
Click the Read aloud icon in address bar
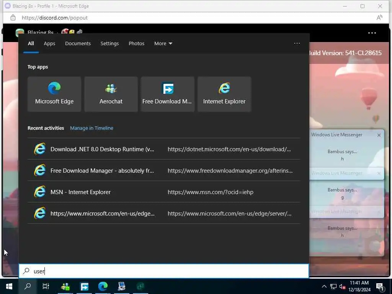379,18
